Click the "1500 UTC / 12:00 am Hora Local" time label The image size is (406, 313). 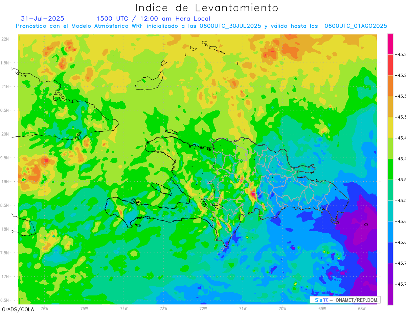click(x=153, y=19)
